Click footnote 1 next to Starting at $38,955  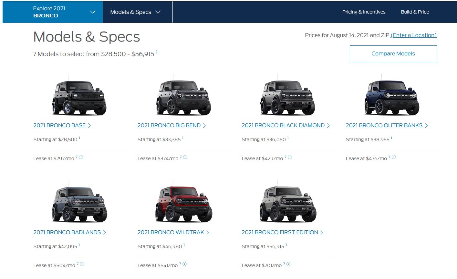point(391,138)
